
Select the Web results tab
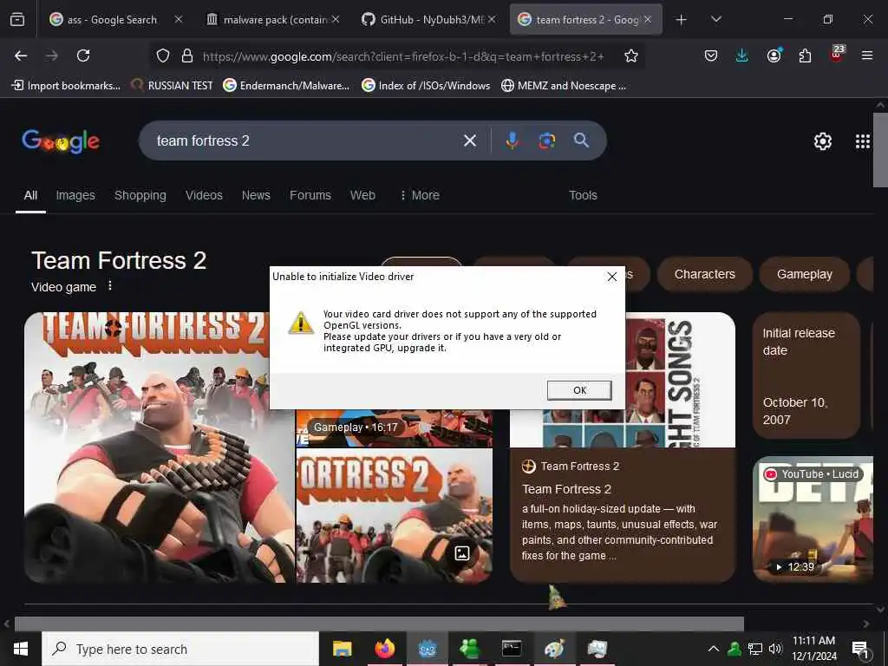pyautogui.click(x=362, y=195)
